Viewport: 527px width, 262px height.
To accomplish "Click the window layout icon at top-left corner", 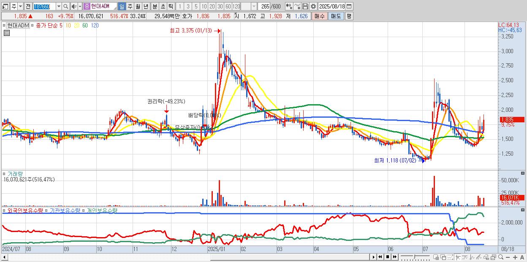I will 5,6.
